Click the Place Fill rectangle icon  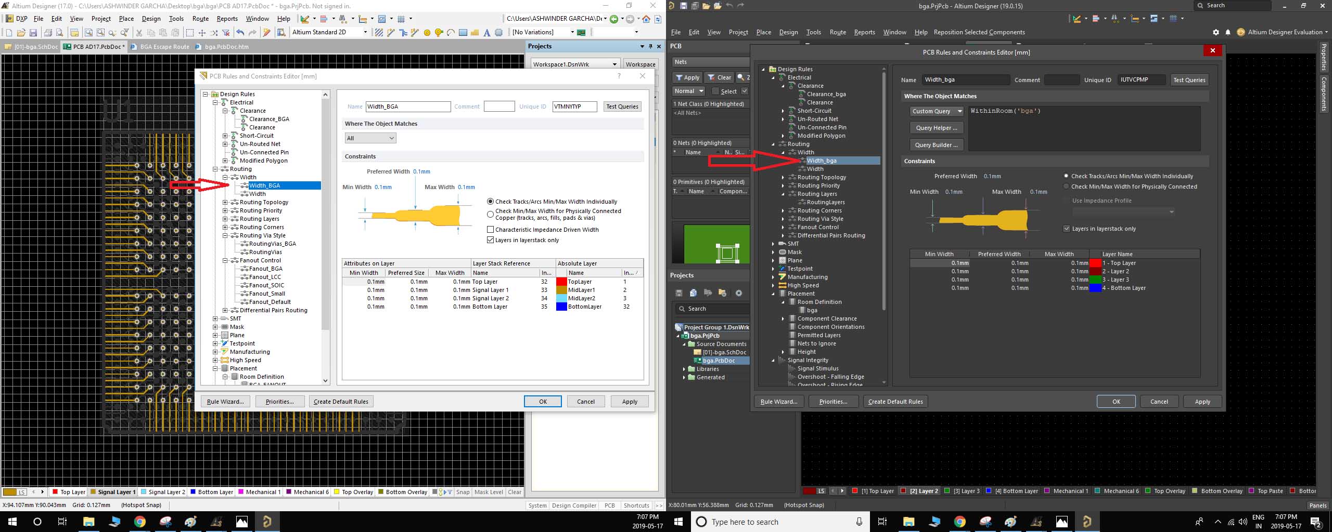point(463,33)
